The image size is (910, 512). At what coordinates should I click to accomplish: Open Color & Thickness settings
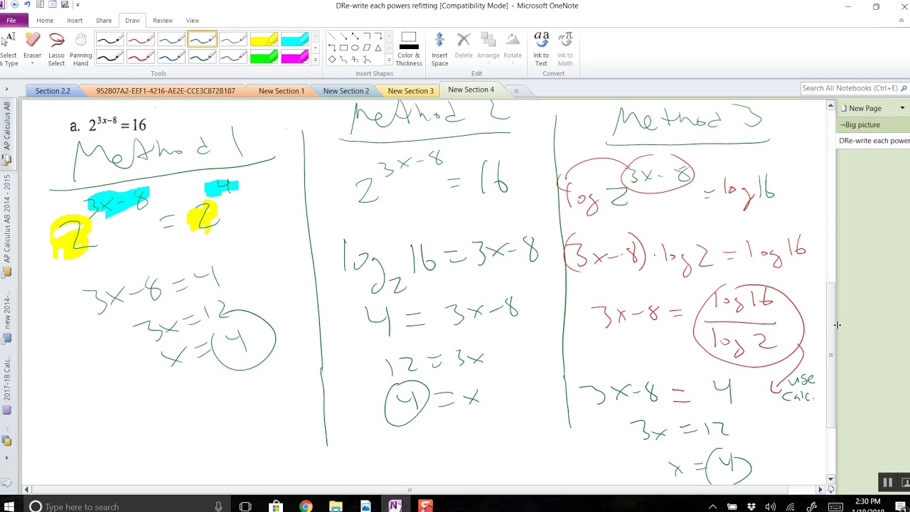pyautogui.click(x=409, y=50)
